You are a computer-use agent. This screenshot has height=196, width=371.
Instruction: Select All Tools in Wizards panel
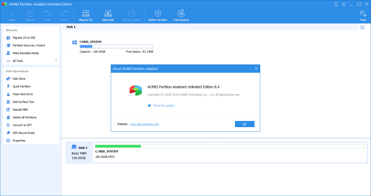(x=18, y=61)
